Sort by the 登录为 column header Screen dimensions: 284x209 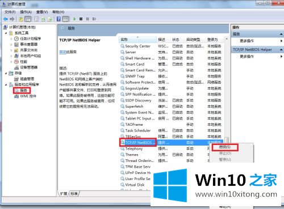(x=215, y=40)
